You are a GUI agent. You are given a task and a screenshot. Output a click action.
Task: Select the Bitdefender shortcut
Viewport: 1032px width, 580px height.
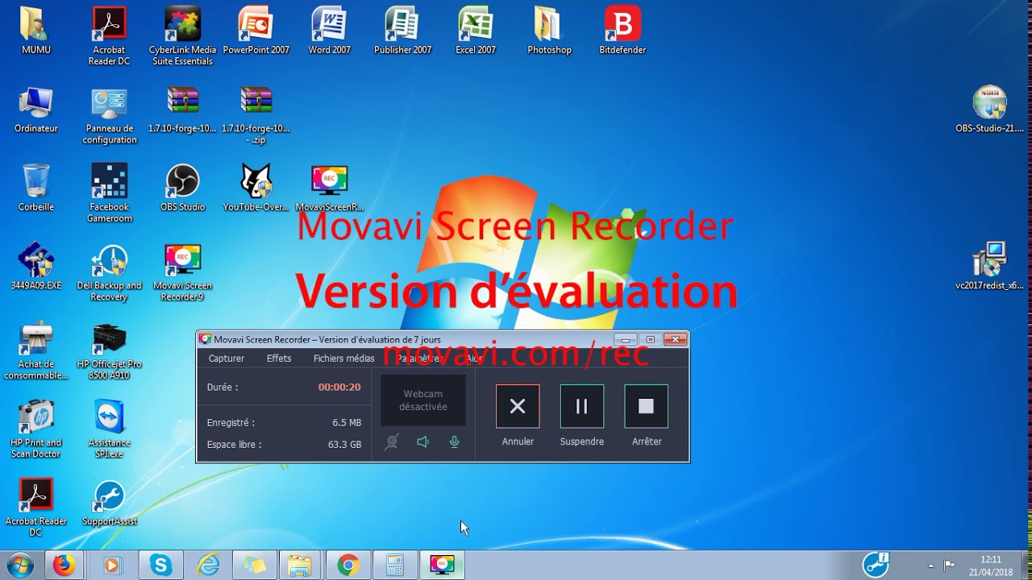(622, 31)
